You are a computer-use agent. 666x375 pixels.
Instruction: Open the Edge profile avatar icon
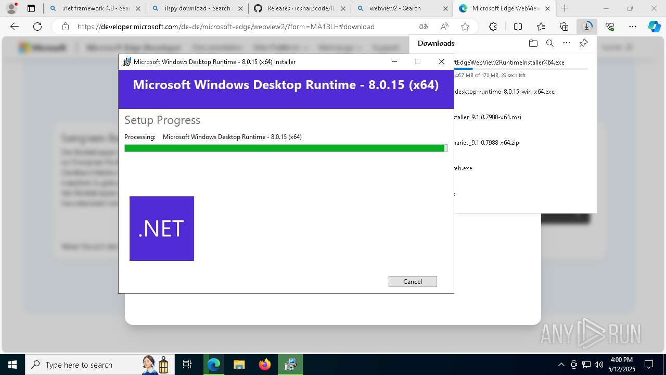tap(11, 8)
